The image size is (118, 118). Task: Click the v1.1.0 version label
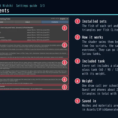[x=57, y=19]
